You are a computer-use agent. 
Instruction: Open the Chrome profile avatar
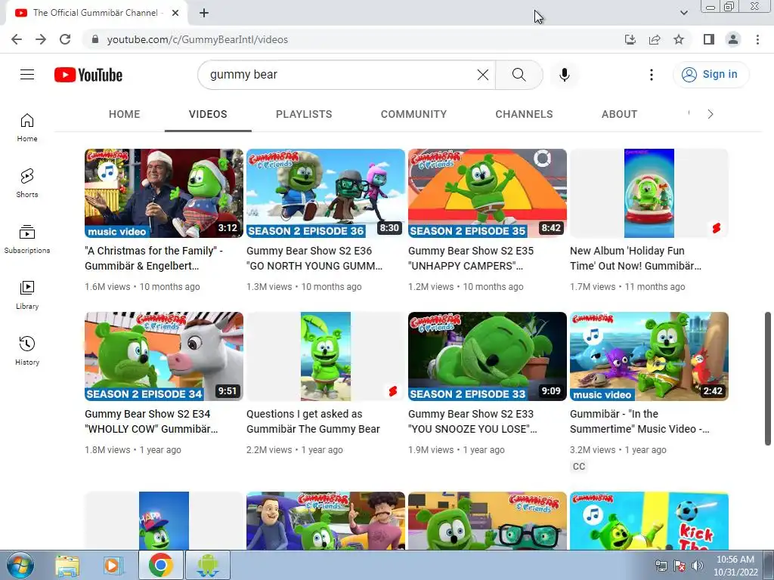[x=733, y=39]
